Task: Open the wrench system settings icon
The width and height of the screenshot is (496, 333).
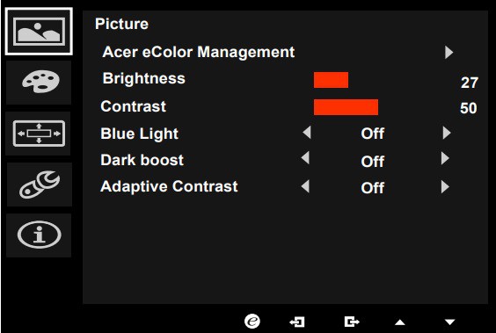Action: (x=39, y=185)
